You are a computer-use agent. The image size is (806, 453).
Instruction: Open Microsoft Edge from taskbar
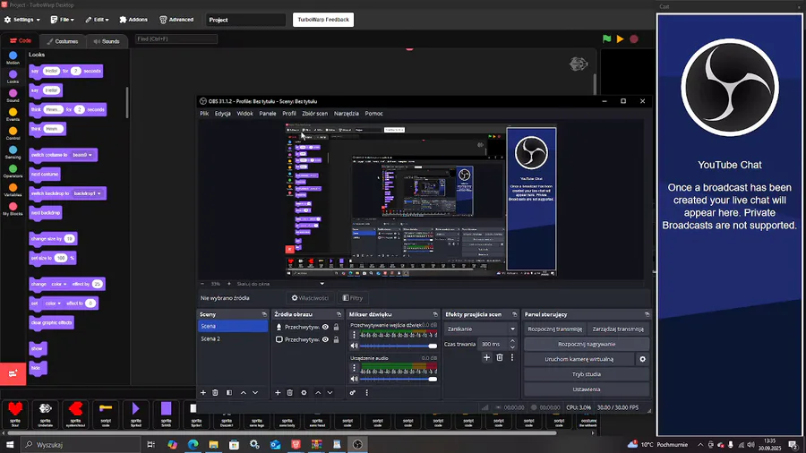click(193, 444)
